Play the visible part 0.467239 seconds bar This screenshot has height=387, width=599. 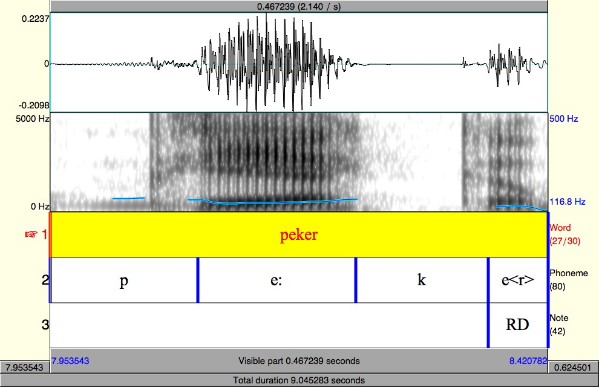coord(299,360)
